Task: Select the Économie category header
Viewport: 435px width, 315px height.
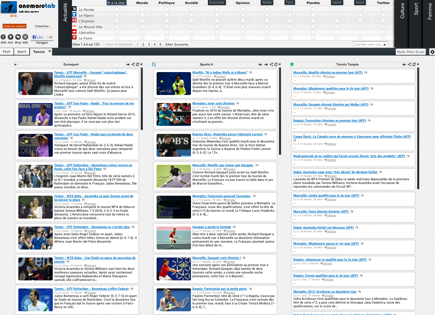Action: point(217,3)
